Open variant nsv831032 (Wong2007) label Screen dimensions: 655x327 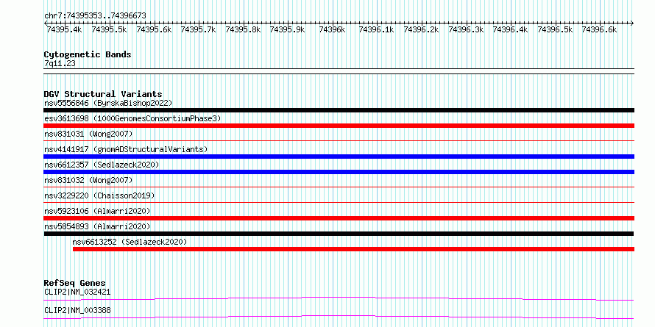(88, 180)
